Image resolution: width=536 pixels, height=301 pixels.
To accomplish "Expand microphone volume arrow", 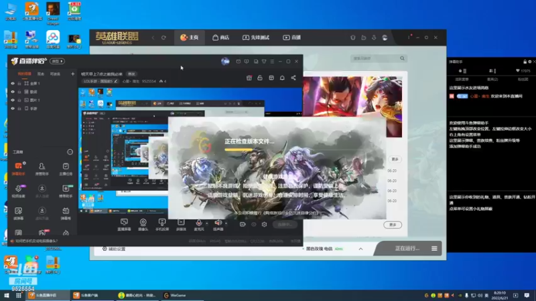I will click(x=207, y=223).
